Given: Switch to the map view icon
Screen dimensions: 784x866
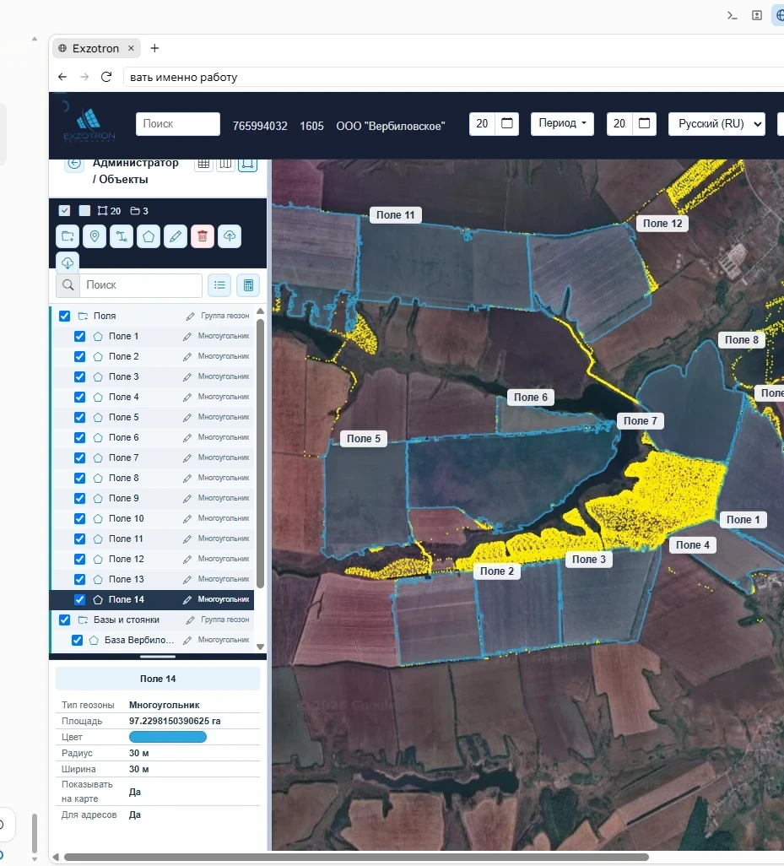Looking at the screenshot, I should (x=225, y=164).
